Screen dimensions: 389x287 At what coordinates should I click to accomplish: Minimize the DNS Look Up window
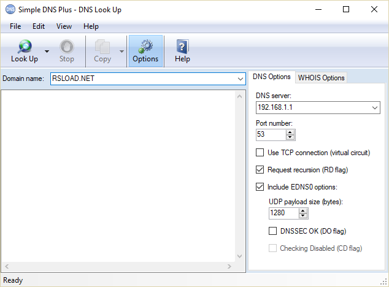point(318,9)
